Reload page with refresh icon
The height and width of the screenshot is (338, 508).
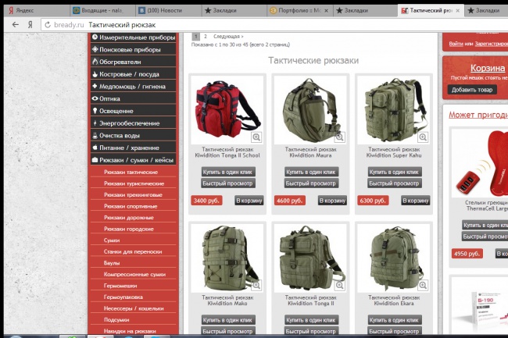(x=48, y=25)
